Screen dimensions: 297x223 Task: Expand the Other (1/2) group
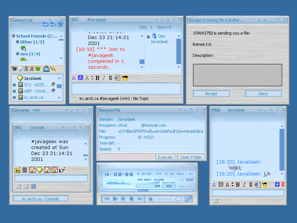pyautogui.click(x=17, y=42)
